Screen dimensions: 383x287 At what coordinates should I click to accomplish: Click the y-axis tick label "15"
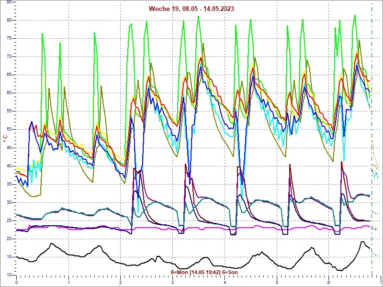pos(9,257)
